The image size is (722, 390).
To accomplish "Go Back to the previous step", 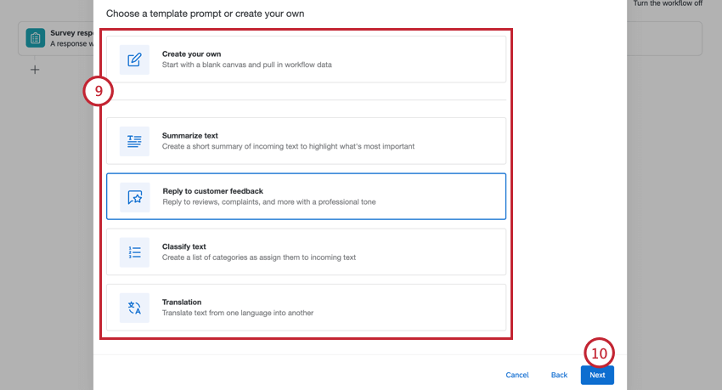I will [559, 375].
